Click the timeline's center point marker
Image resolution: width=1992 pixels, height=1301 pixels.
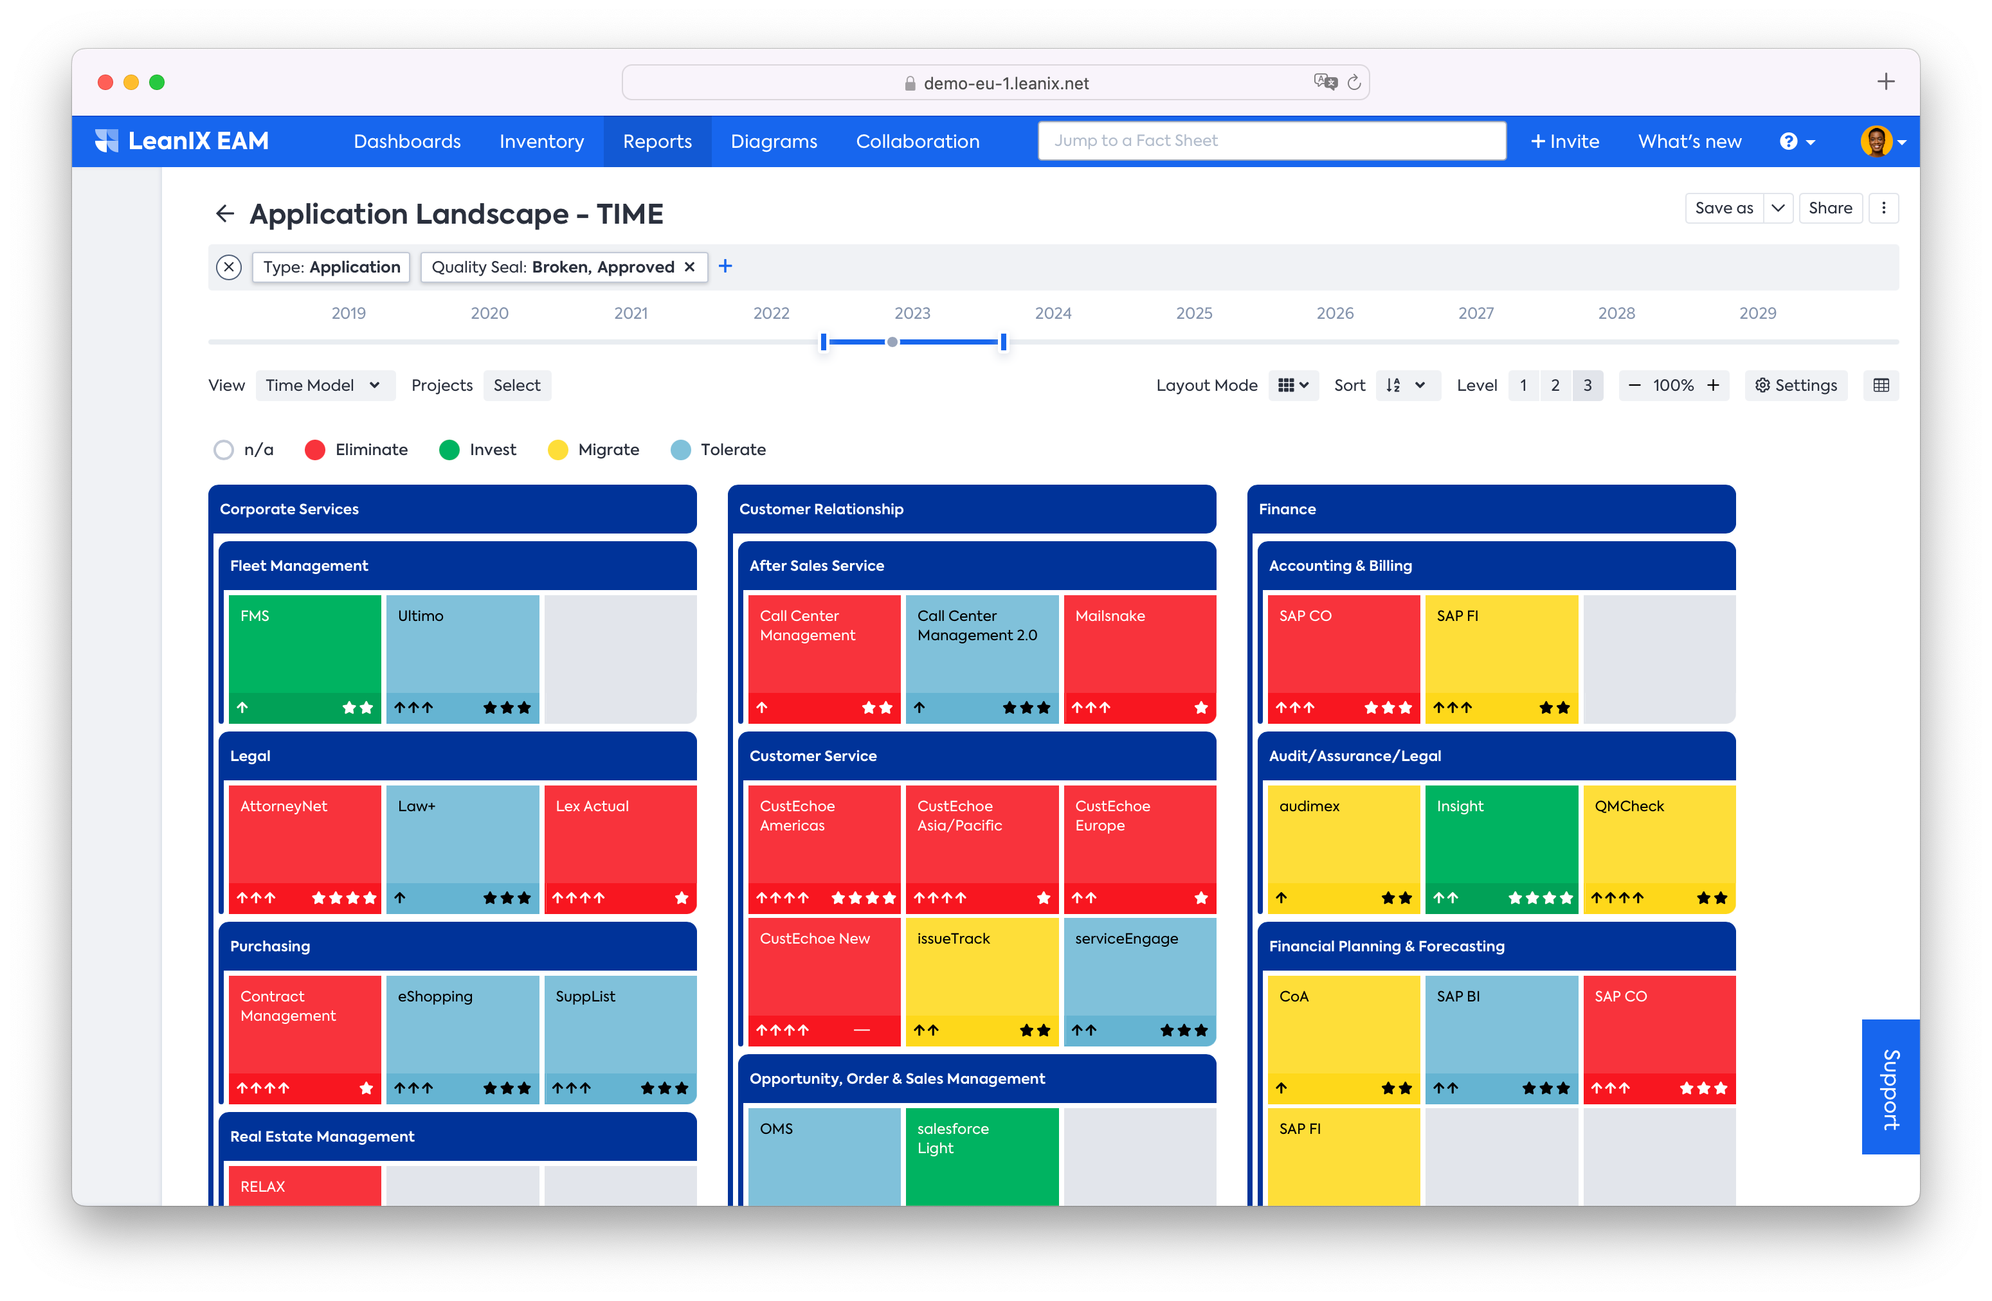click(x=892, y=341)
